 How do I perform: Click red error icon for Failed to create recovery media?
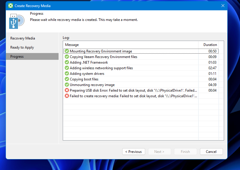(67, 96)
